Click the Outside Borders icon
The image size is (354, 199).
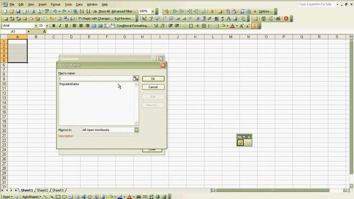point(191,26)
